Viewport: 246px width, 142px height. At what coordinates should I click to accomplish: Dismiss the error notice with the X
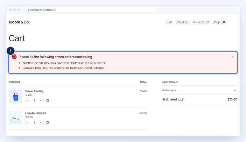(x=233, y=57)
